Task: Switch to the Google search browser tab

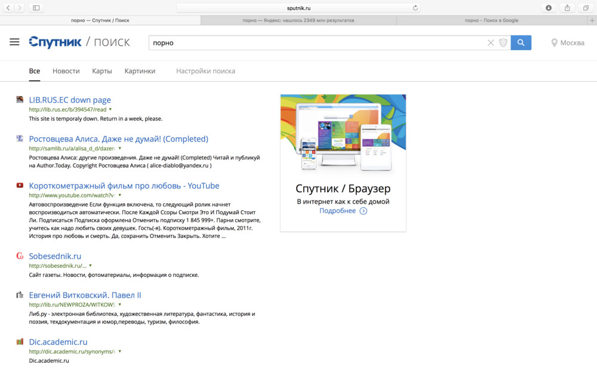Action: 491,20
